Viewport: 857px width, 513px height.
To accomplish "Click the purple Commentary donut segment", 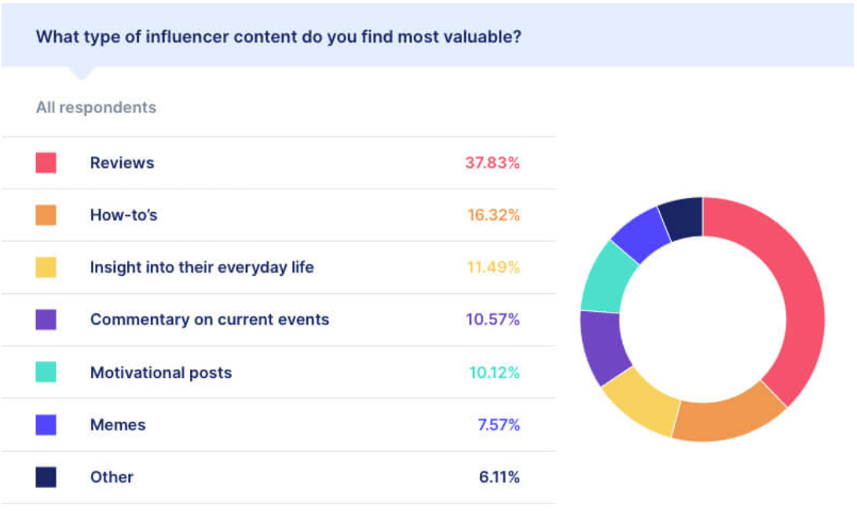I will coord(603,346).
